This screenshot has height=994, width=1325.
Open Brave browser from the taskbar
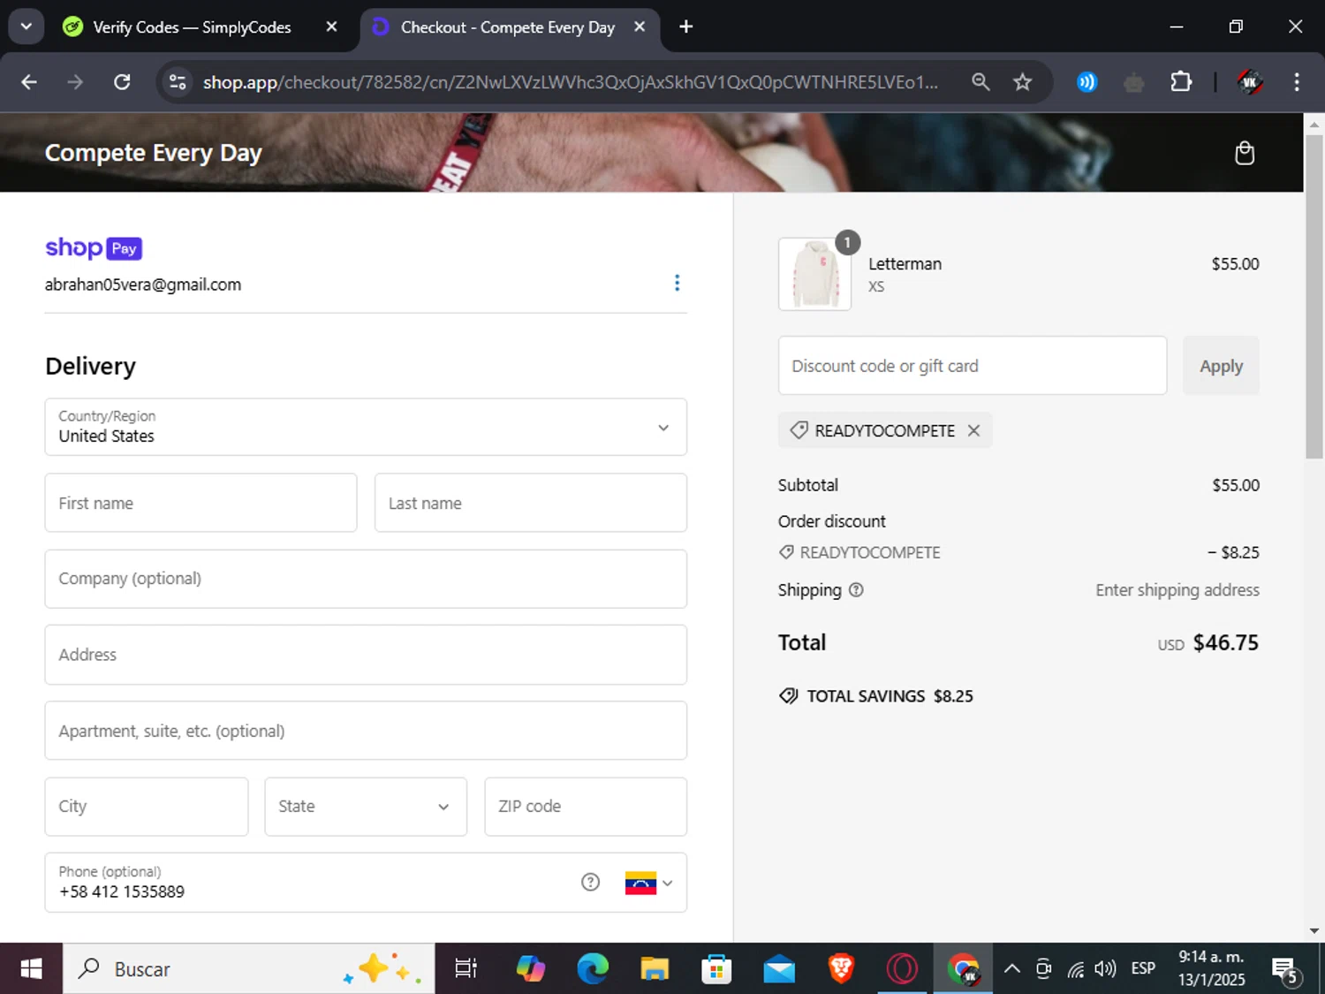click(x=841, y=969)
